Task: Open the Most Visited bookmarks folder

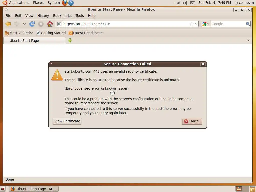Action: click(19, 33)
